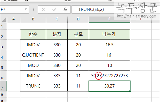Viewport: 160px width, 102px height.
Task: Click the header cell 함수
Action: 33,34
